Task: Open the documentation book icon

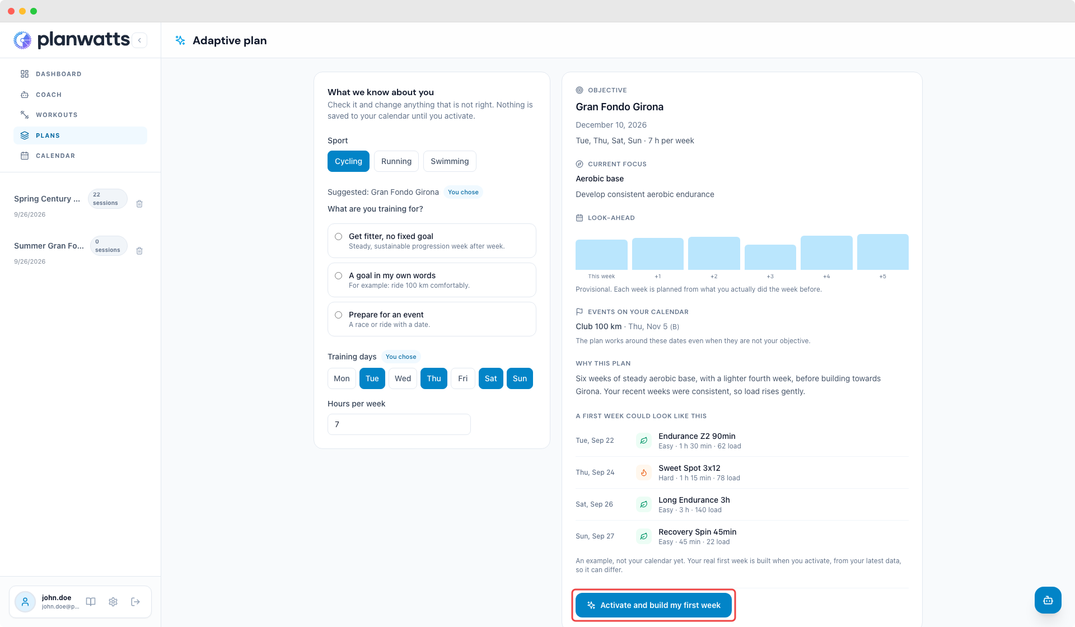Action: pos(91,602)
